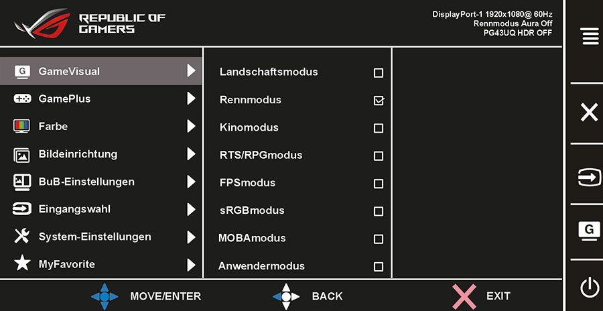Expand the BuB-Einstellungen submenu arrow
The width and height of the screenshot is (603, 311).
191,182
